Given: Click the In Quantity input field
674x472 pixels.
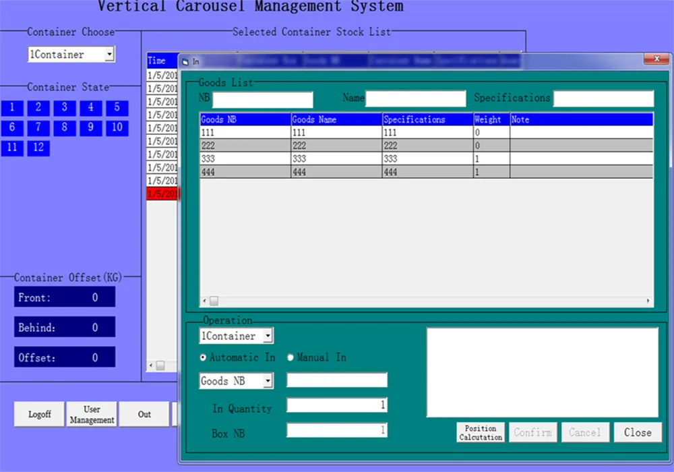Looking at the screenshot, I should pos(336,405).
